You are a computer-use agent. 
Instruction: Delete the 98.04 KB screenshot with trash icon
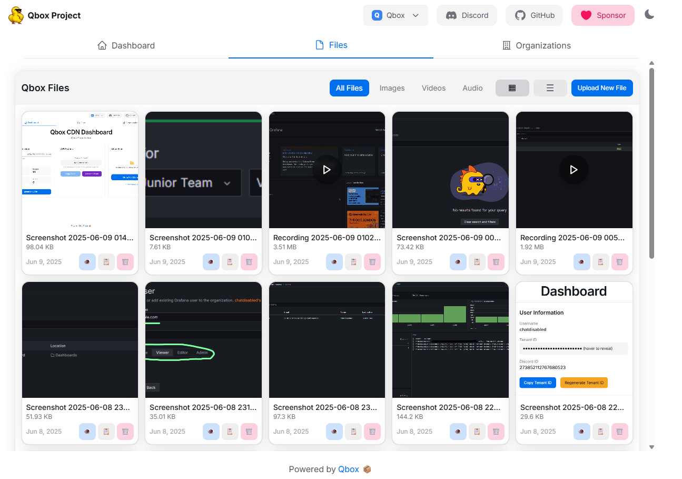tap(125, 262)
